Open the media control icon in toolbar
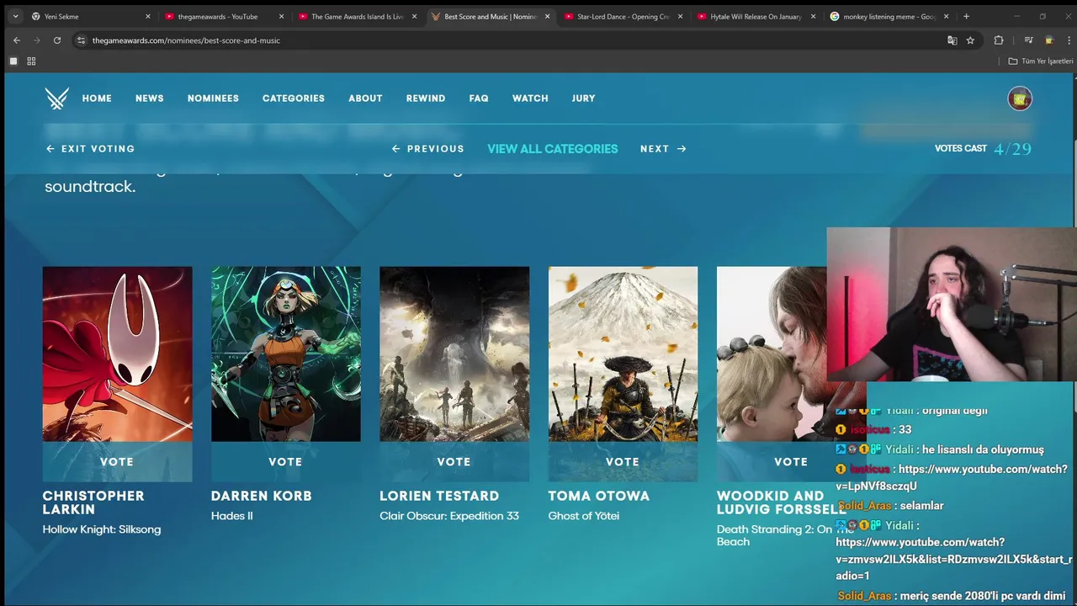The width and height of the screenshot is (1077, 606). pos(1028,40)
